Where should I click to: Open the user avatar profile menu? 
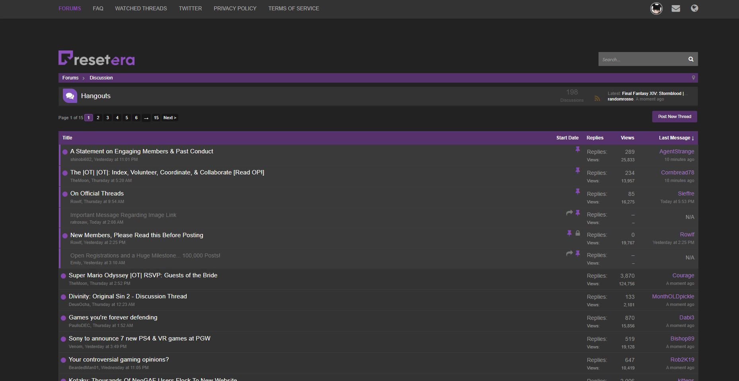coord(656,8)
